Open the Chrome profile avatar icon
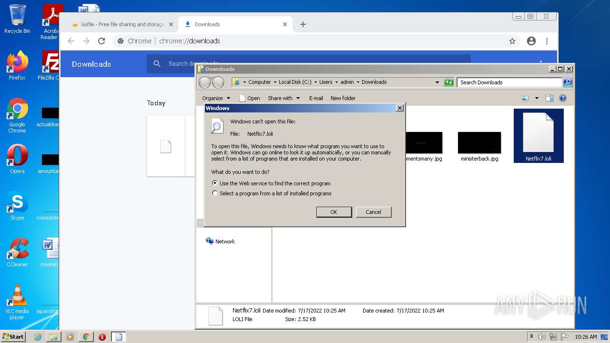 [x=531, y=41]
